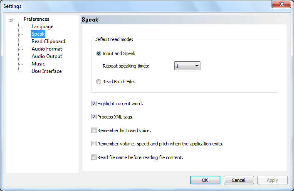Screen dimensions: 294x191
Task: Show User Interface preferences
Action: click(46, 71)
